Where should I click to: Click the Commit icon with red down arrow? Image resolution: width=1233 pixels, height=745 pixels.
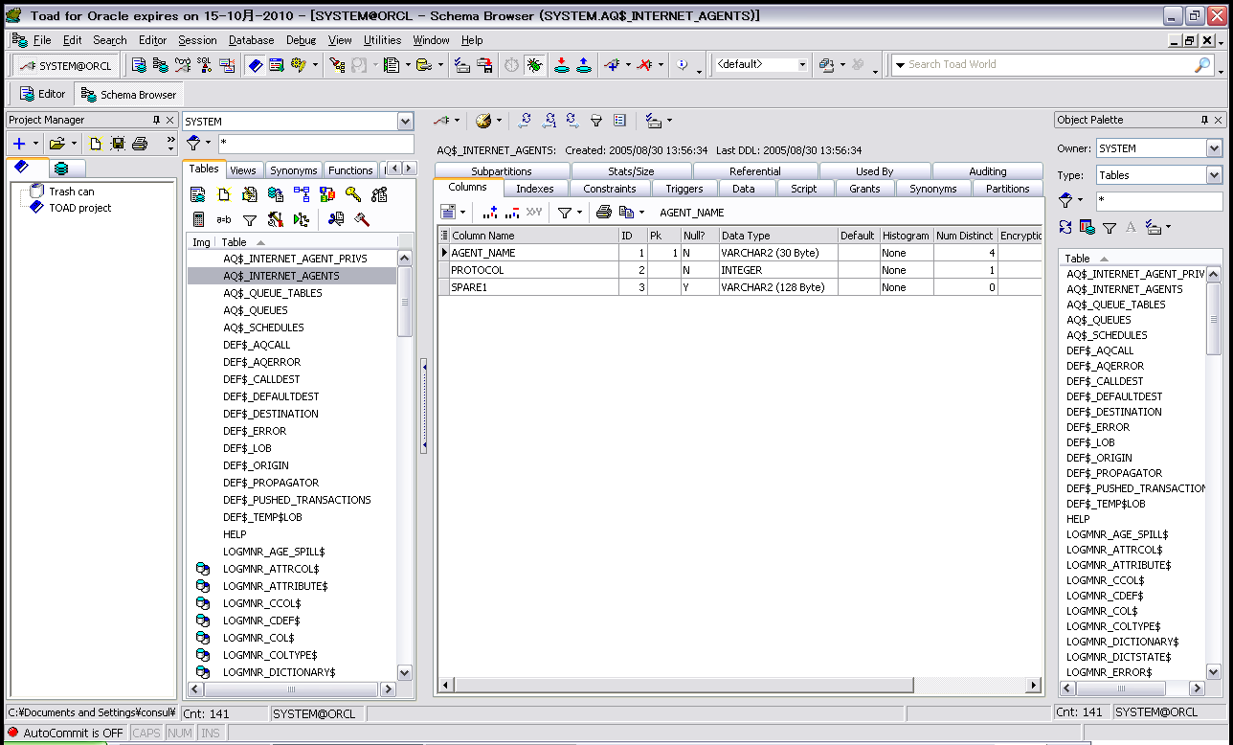pyautogui.click(x=561, y=65)
